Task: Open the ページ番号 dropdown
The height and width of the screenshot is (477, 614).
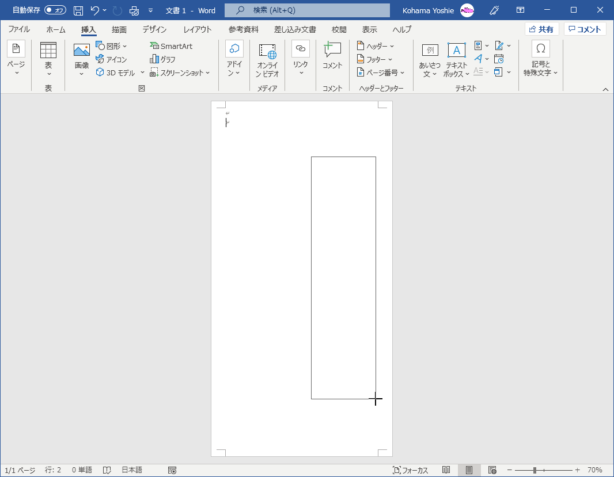Action: (380, 72)
